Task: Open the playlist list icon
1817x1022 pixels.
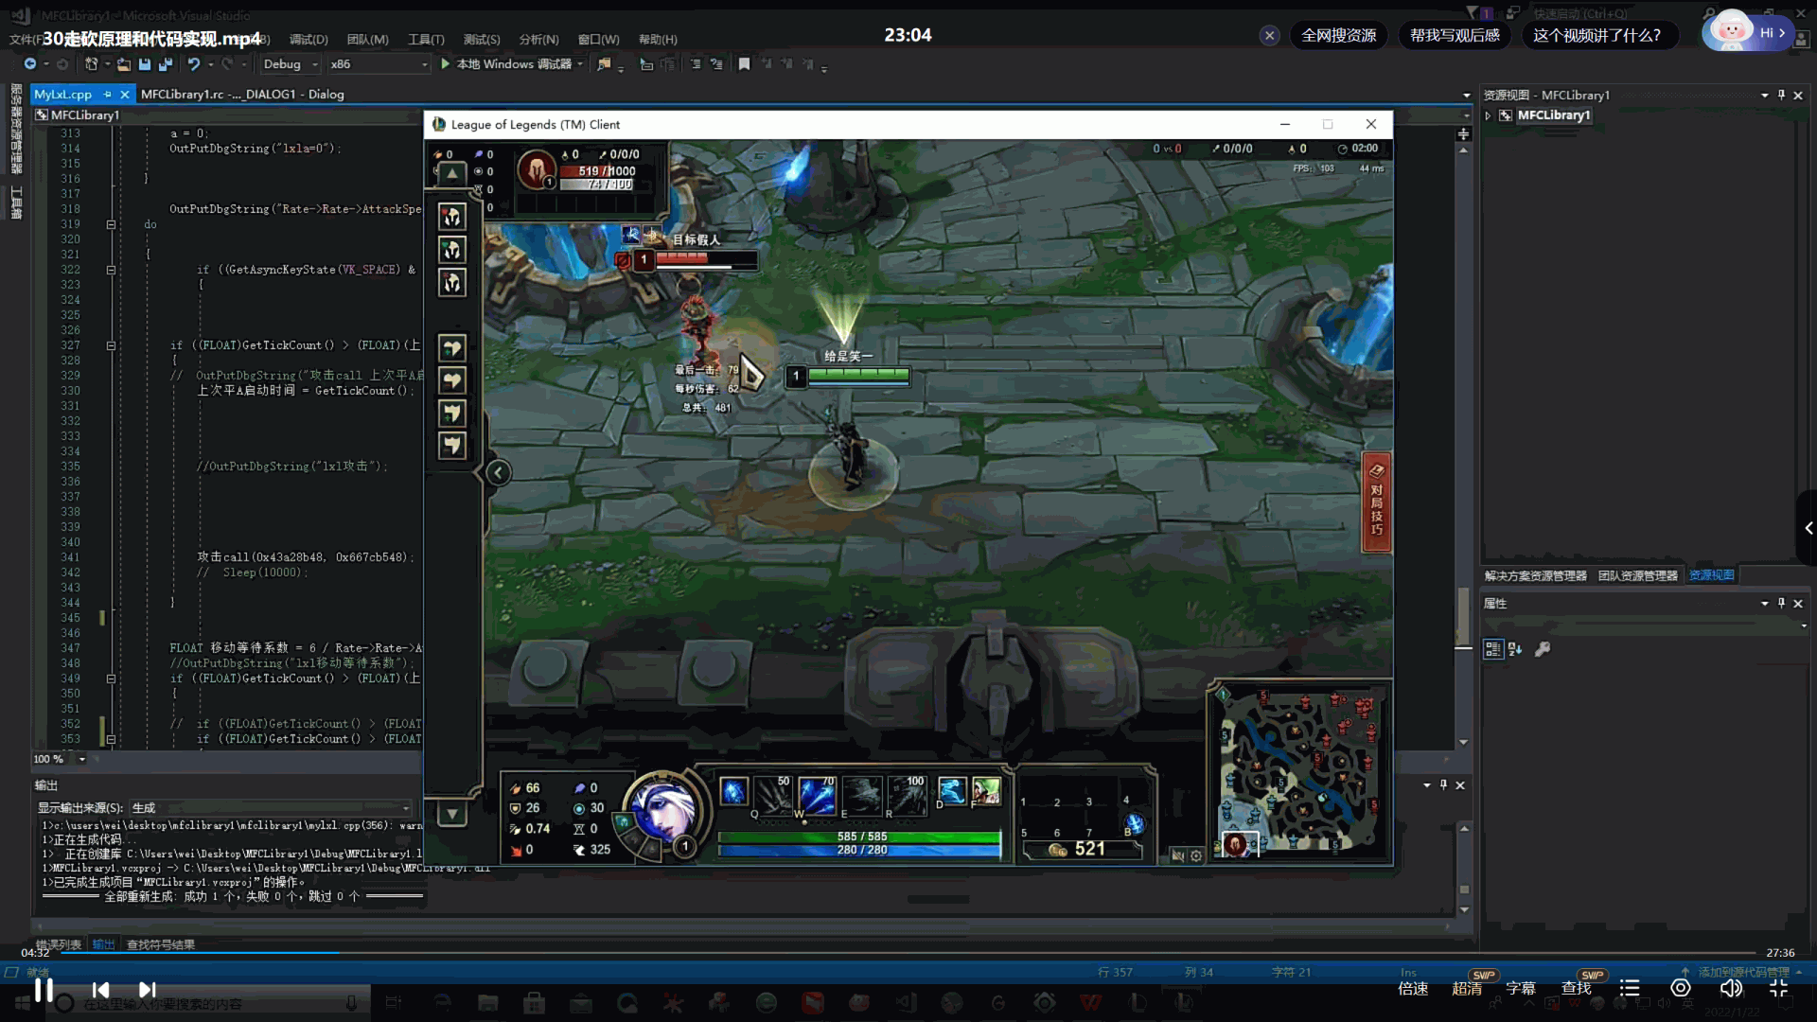Action: [x=1629, y=988]
